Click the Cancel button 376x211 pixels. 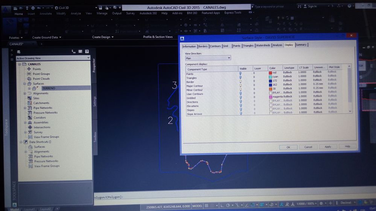(x=308, y=147)
